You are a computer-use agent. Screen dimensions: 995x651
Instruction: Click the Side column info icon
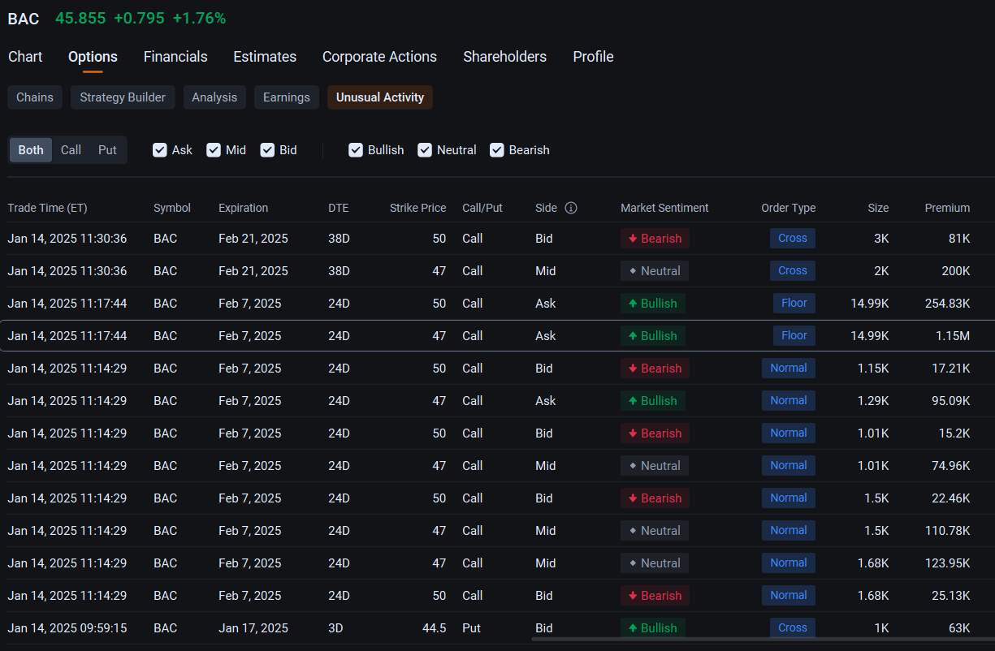click(x=571, y=208)
